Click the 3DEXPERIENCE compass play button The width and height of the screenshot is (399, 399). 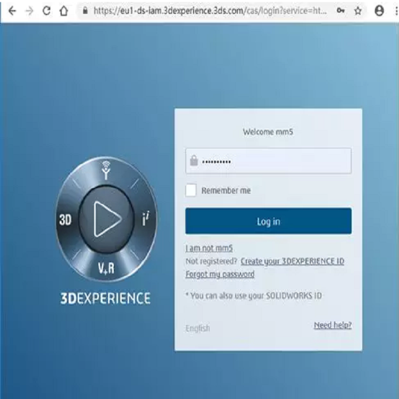(x=107, y=219)
